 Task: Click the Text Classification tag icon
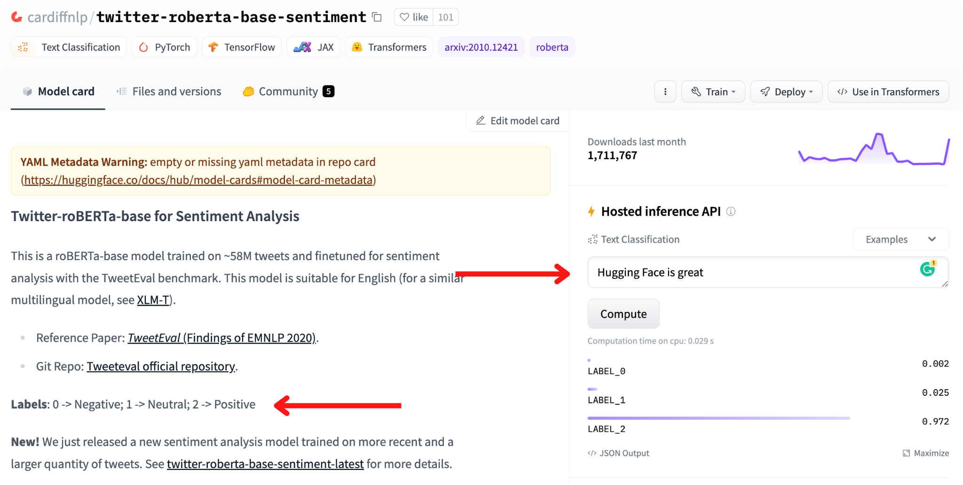(x=23, y=47)
